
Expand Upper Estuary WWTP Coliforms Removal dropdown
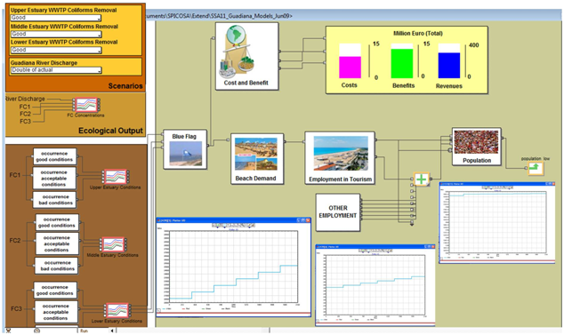(56, 18)
